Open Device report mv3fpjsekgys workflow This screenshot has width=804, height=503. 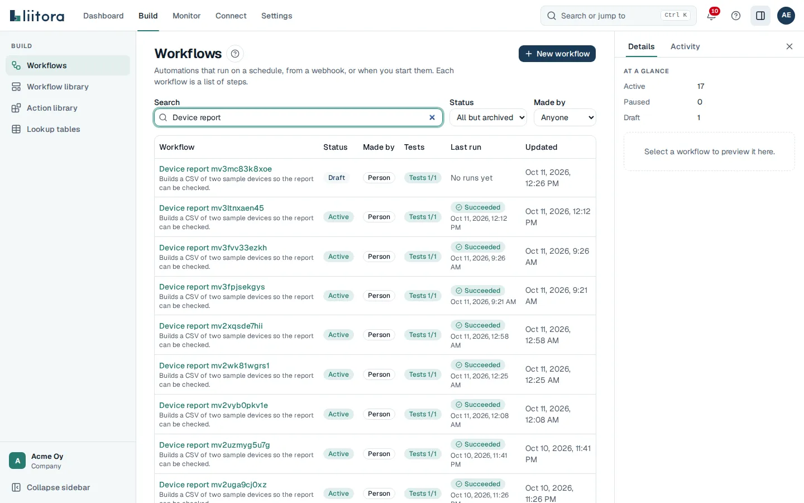(212, 287)
